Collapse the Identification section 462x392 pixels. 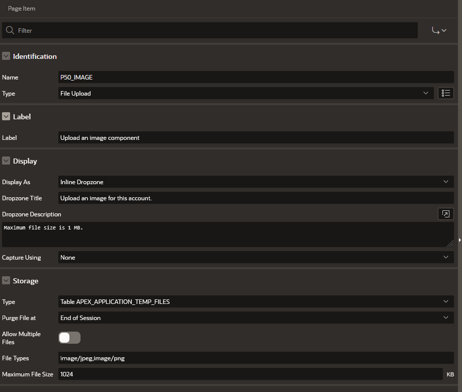click(7, 56)
